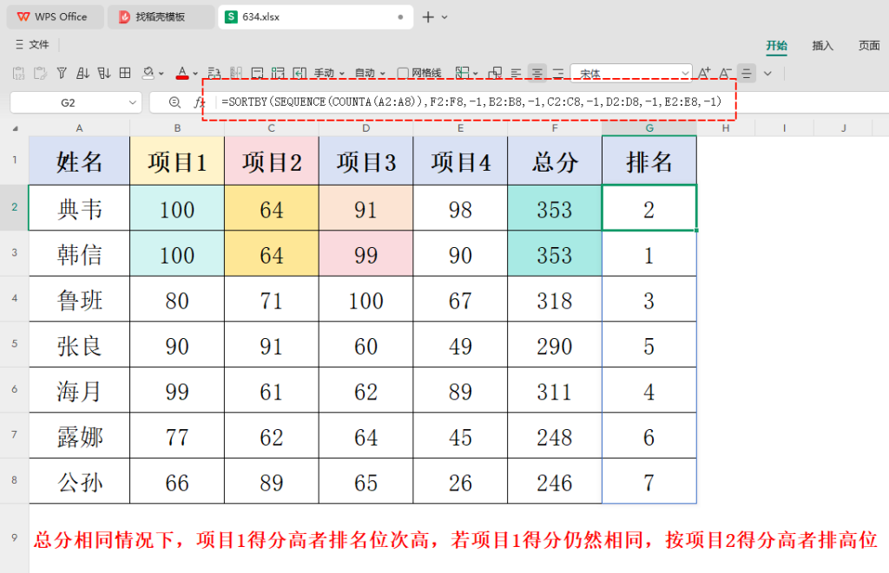The height and width of the screenshot is (573, 889).
Task: Apply the red font color A
Action: tap(182, 73)
